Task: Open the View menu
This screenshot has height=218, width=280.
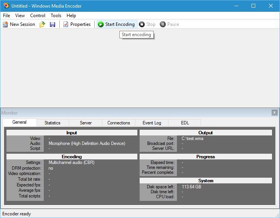Action: [x=20, y=16]
